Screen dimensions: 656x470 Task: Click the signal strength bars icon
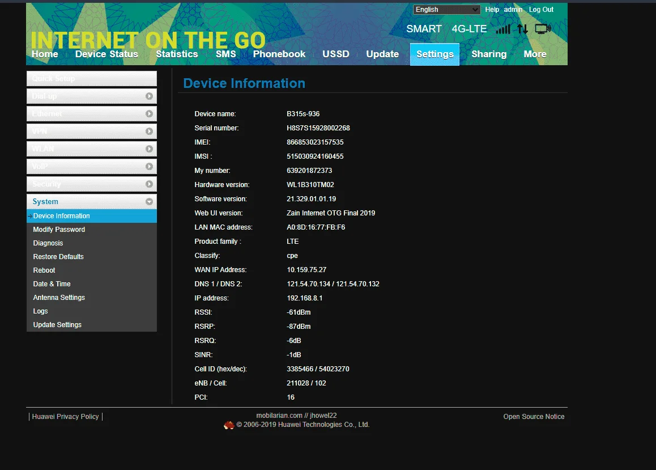coord(503,29)
